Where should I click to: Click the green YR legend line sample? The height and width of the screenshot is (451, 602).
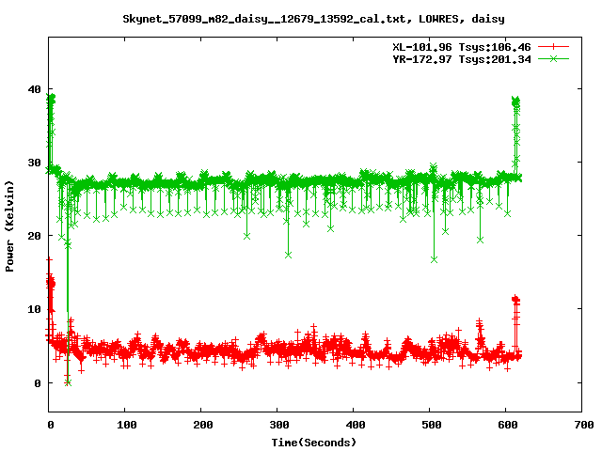click(553, 59)
